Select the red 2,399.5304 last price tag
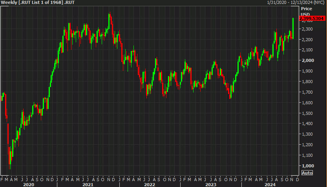Viewport: 327px width, 187px height. 312,18
